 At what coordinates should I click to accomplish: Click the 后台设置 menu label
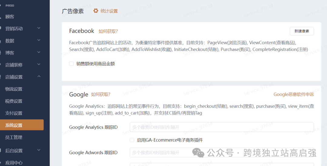coord(14,151)
